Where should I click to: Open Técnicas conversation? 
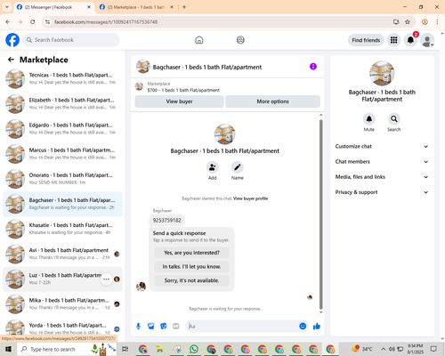pyautogui.click(x=62, y=78)
